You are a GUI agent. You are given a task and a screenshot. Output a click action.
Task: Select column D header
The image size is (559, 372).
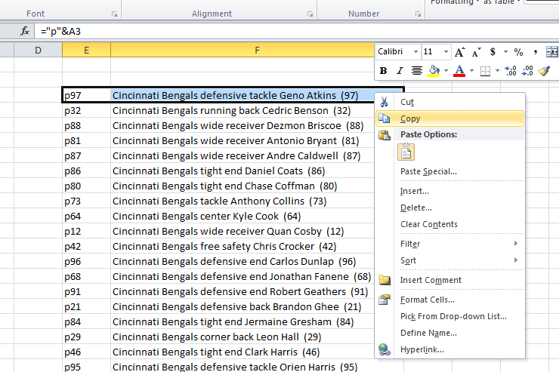(x=38, y=51)
